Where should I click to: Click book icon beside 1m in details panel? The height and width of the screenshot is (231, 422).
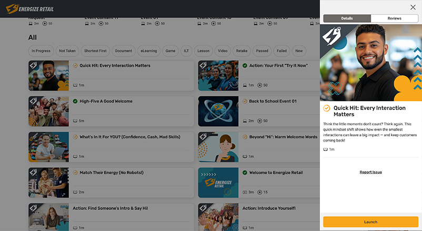[x=325, y=149]
